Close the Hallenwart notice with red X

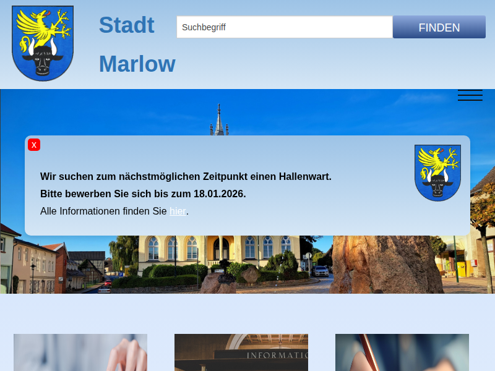coord(34,145)
